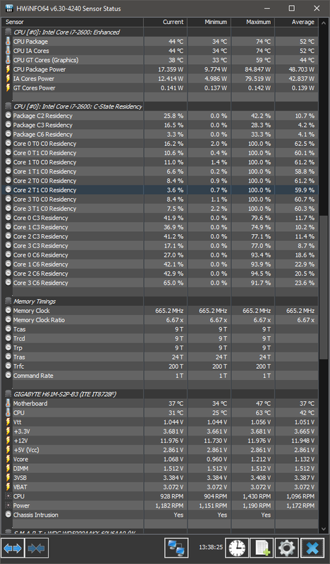Image resolution: width=330 pixels, height=564 pixels.
Task: Click thermometer icon beside Motherboard
Action: pos(8,403)
